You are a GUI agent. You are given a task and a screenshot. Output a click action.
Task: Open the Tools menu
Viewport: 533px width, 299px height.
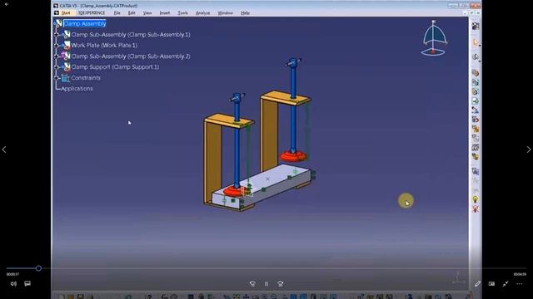(182, 13)
